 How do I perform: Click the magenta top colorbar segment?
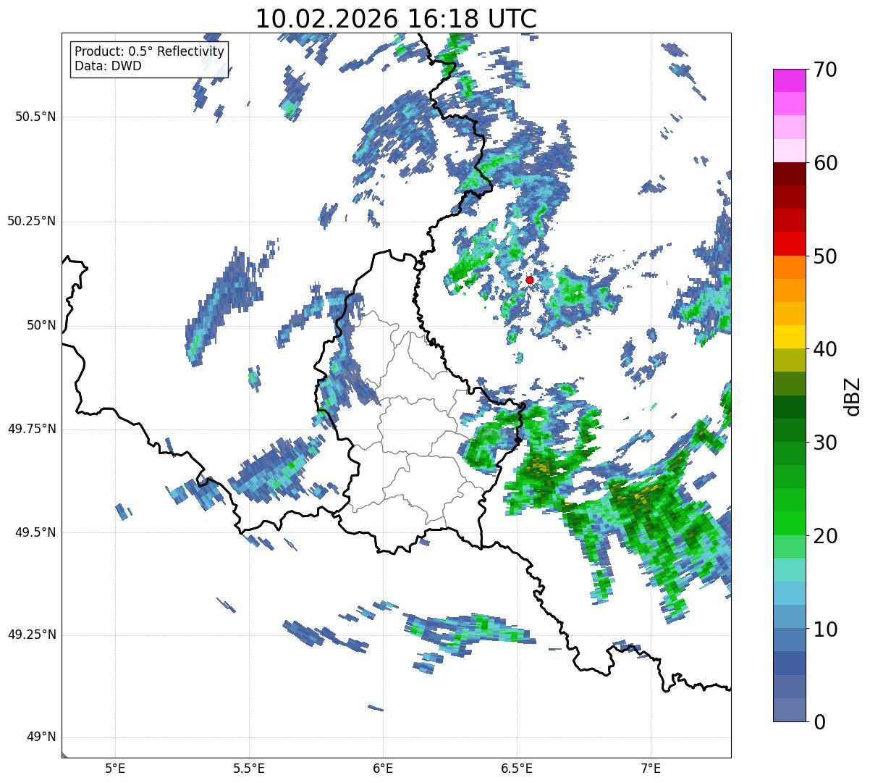790,81
